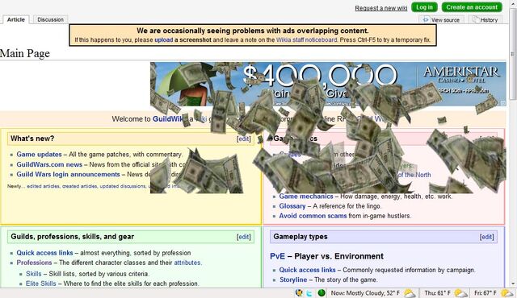Click the Thu: 61° F forecast text
The height and width of the screenshot is (298, 517).
coord(437,293)
